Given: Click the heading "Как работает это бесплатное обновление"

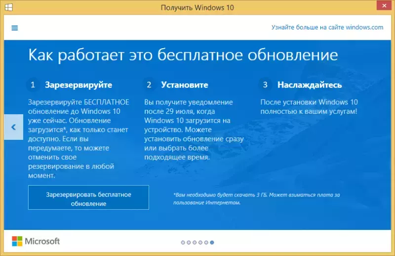Looking at the screenshot, I should [183, 55].
